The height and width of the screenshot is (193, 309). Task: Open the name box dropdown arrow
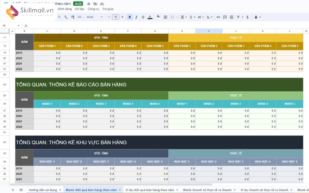coord(19,25)
